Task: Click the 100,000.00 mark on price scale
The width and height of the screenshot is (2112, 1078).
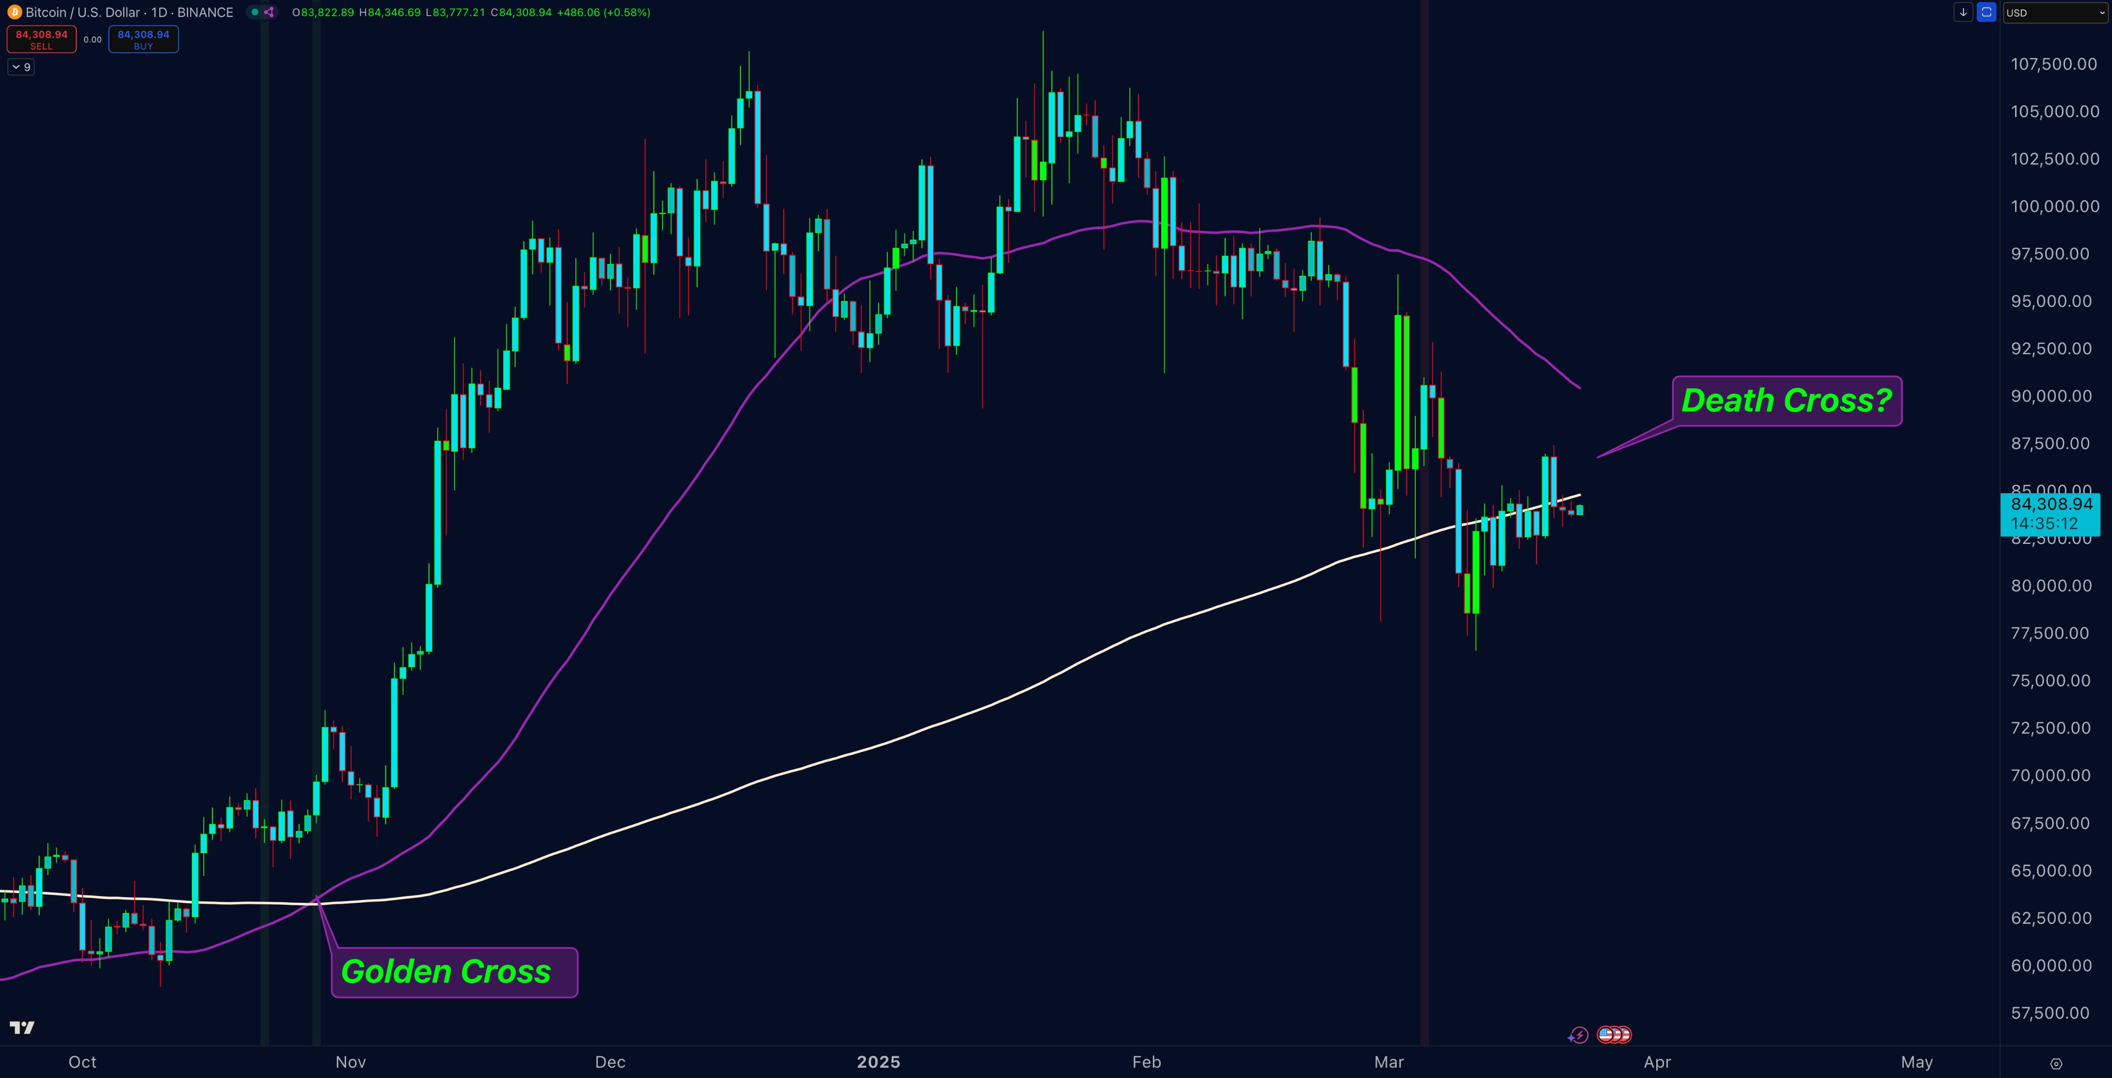Action: coord(2055,207)
